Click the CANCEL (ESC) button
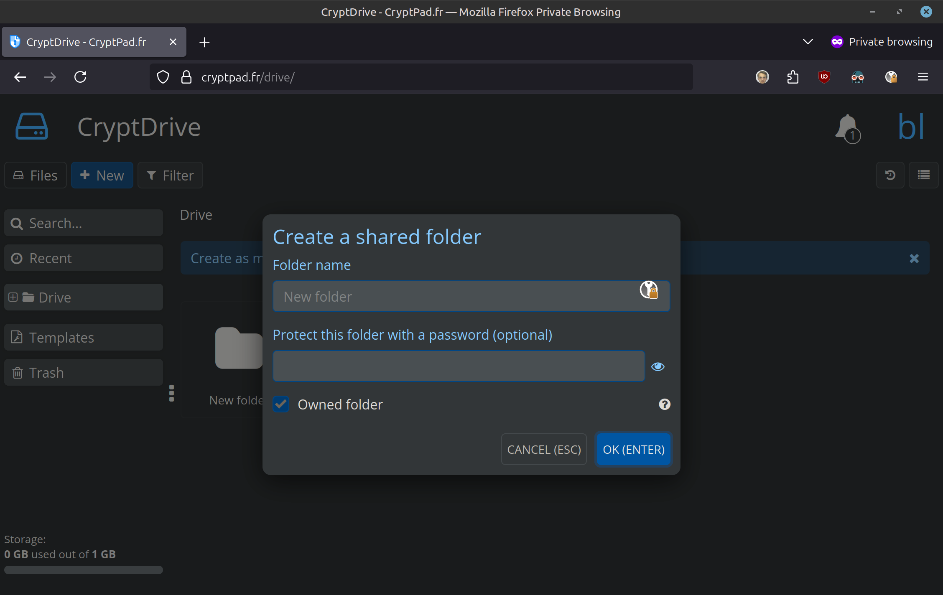This screenshot has height=595, width=943. click(x=543, y=450)
